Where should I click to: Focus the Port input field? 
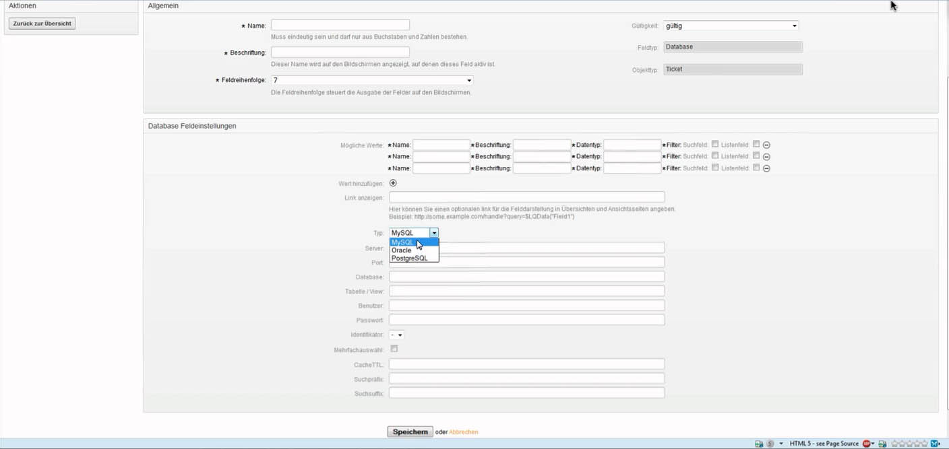click(x=526, y=262)
